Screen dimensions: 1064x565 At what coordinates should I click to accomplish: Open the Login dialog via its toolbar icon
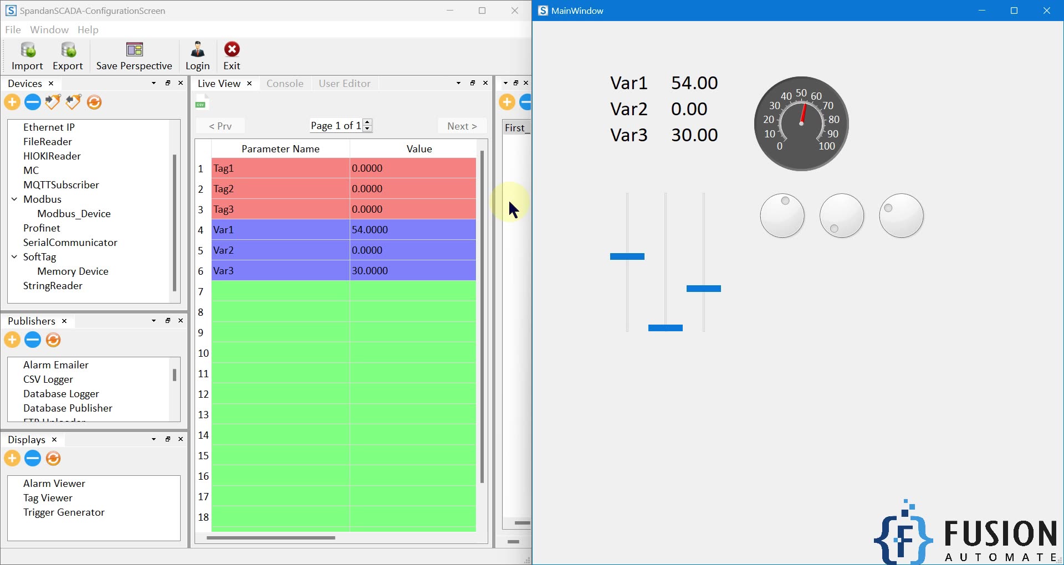197,55
